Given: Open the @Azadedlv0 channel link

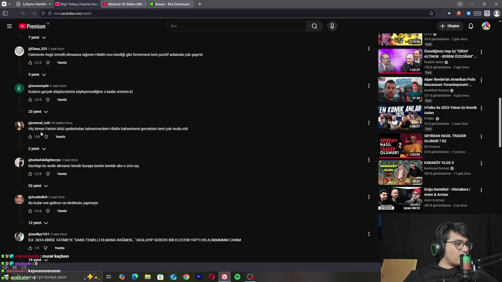Looking at the screenshot, I should (38, 197).
